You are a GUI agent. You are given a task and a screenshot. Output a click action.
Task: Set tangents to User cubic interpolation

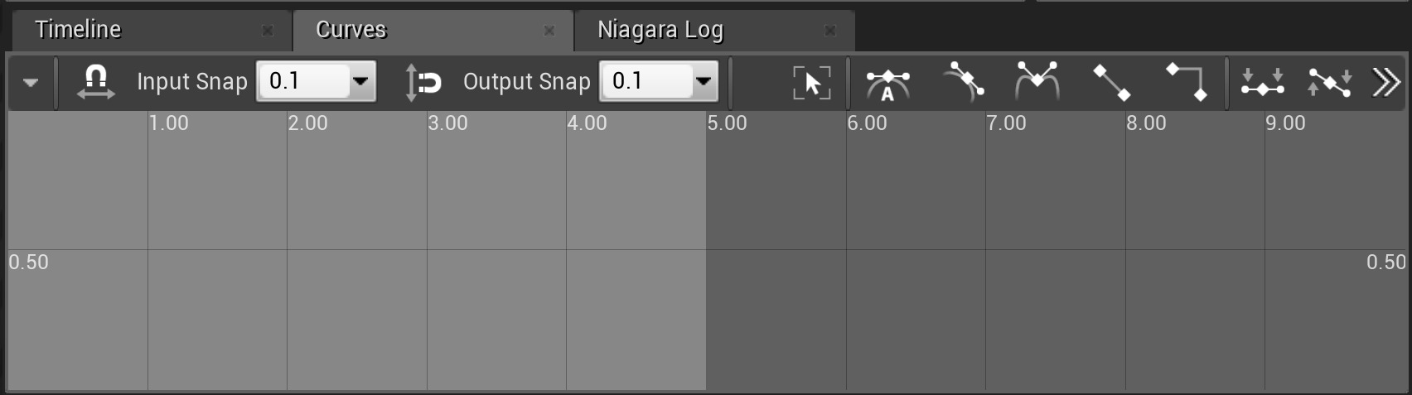(964, 82)
